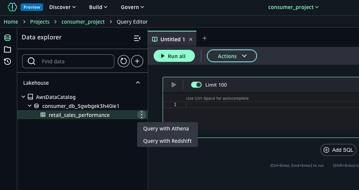
Task: Click the (Ctrl+Enter, Cmd+Enter) to run hint
Action: click(297, 165)
